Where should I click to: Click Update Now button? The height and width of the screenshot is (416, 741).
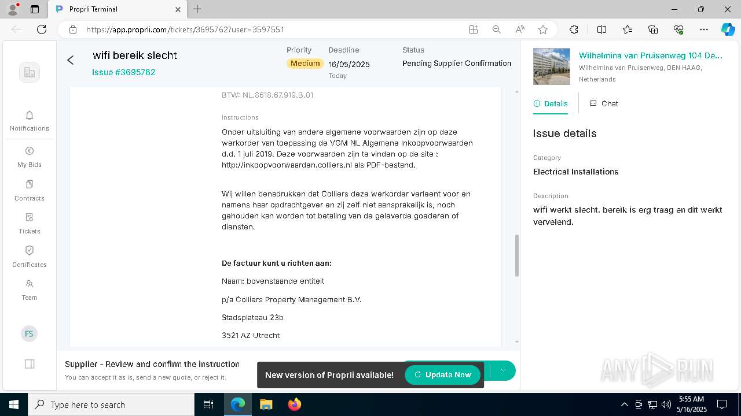coord(443,375)
